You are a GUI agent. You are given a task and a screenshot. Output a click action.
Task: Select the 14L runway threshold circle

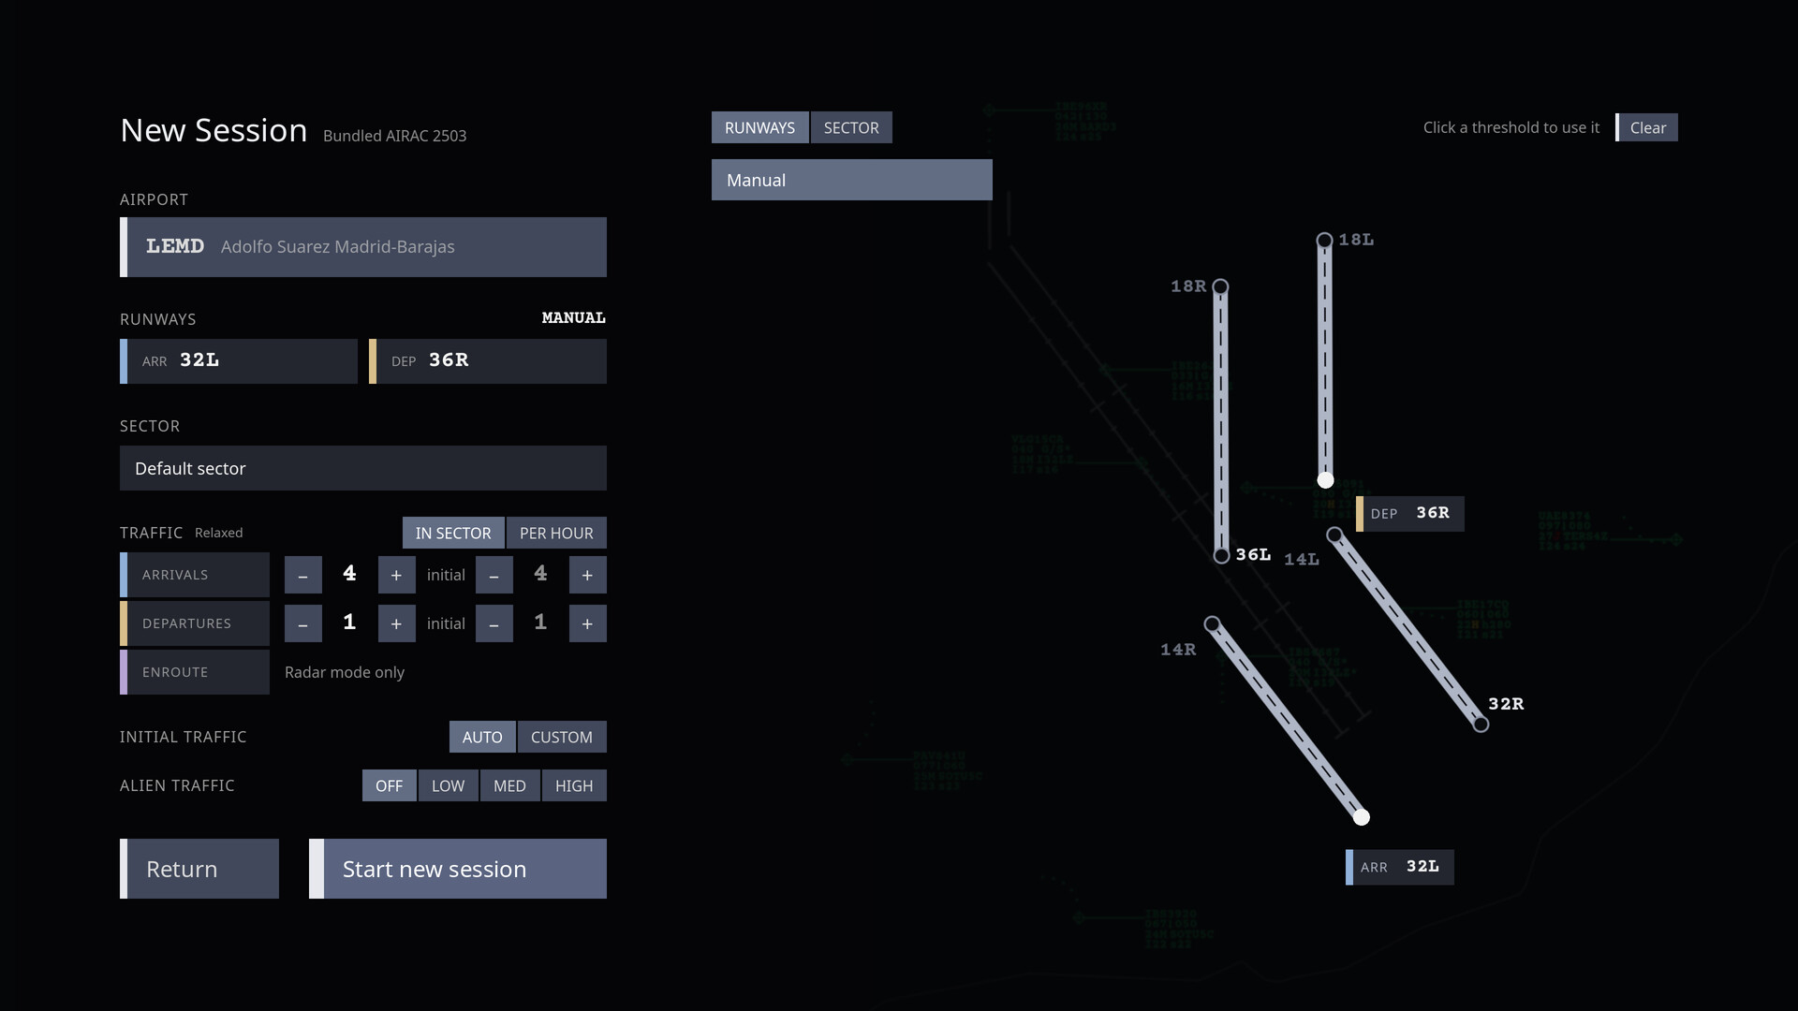coord(1334,535)
